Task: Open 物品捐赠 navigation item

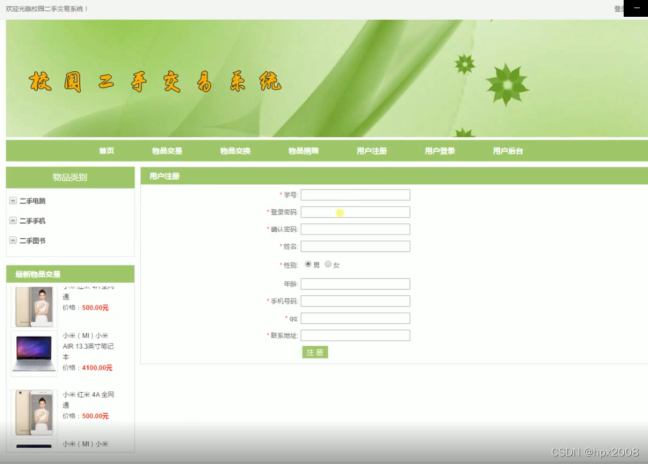Action: [303, 151]
